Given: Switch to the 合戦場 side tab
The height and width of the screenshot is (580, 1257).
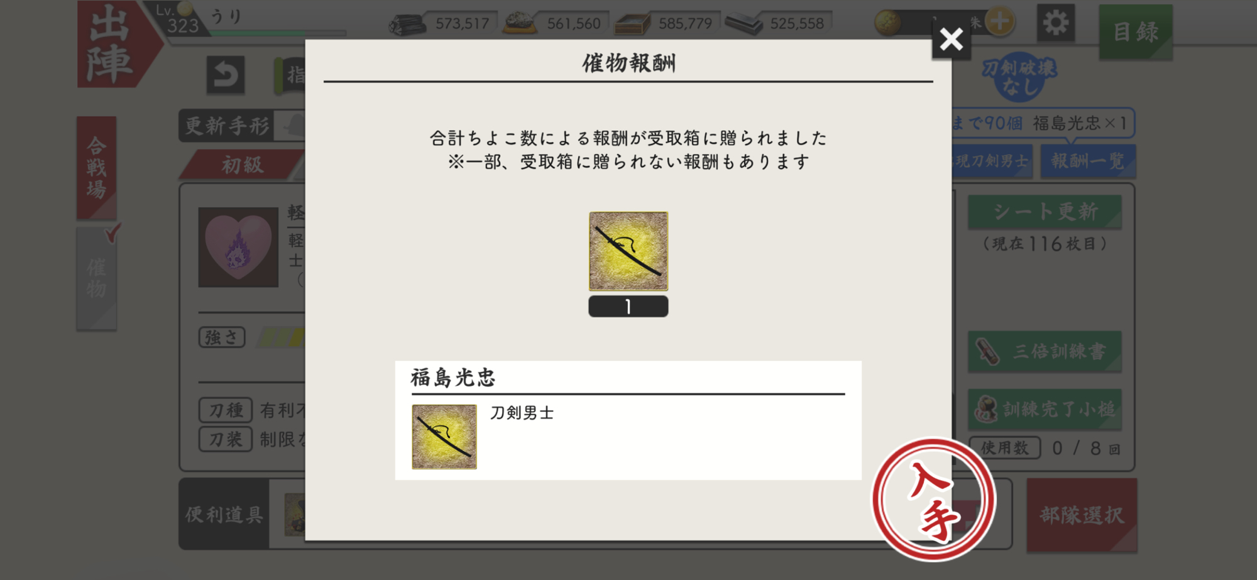Looking at the screenshot, I should [97, 167].
